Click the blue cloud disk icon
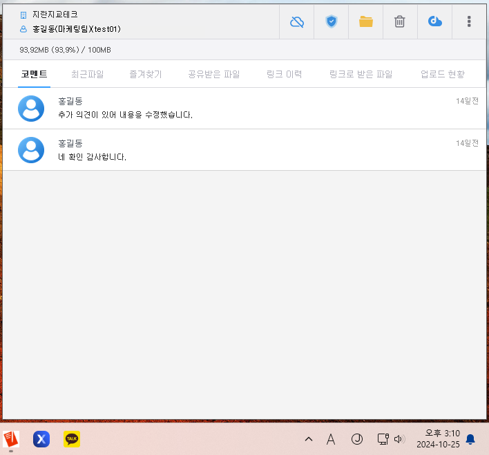 pyautogui.click(x=434, y=21)
